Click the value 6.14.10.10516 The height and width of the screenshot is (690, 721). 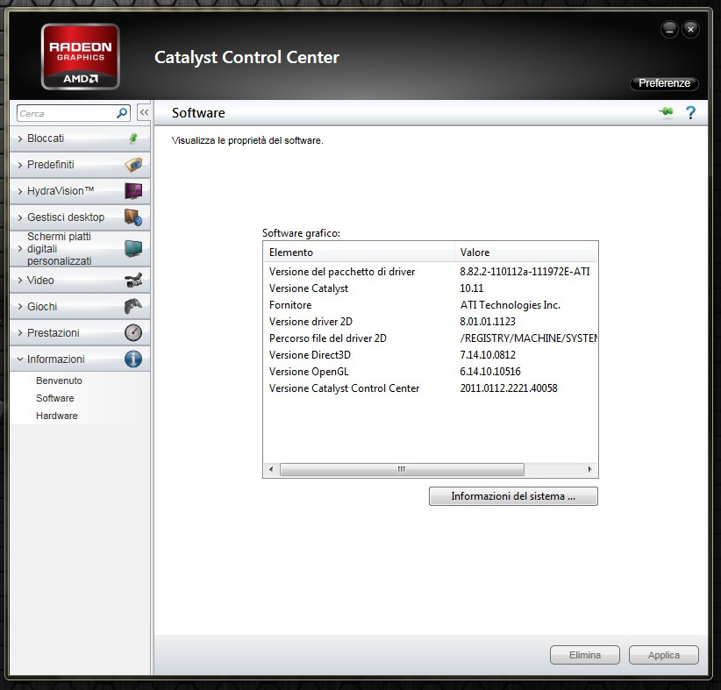490,372
